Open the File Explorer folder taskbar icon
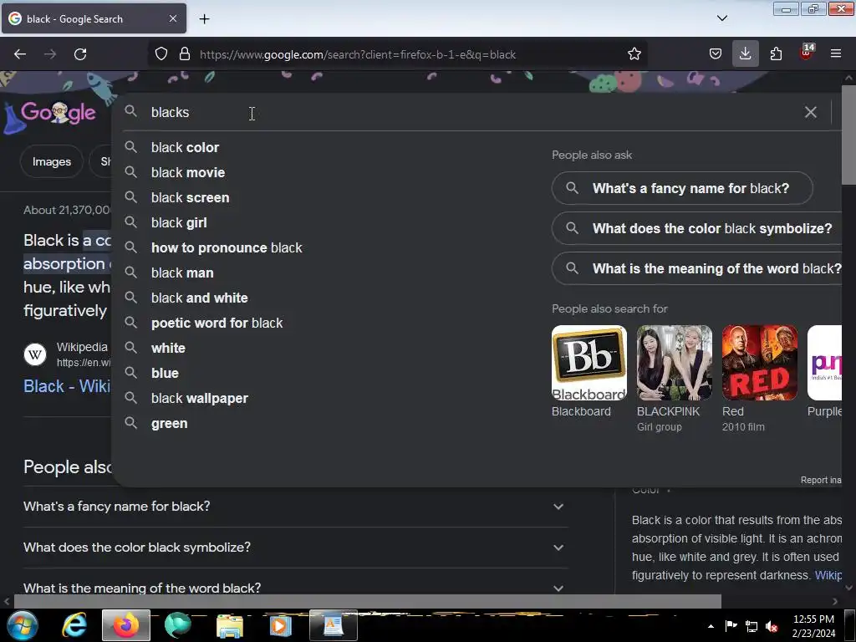Screen dimensions: 856x642 229,625
